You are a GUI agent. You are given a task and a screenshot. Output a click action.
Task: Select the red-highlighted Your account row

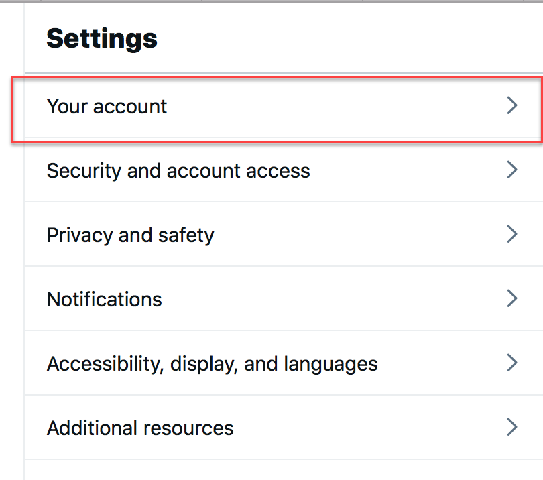pos(268,106)
